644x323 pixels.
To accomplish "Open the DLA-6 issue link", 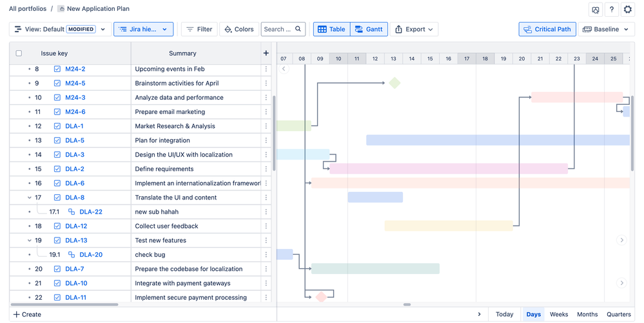I will click(x=75, y=183).
